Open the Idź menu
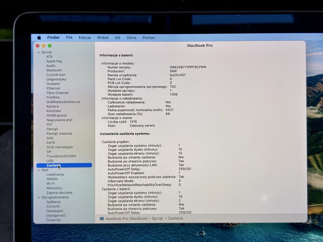Image resolution: width=323 pixels, height=242 pixels. (x=118, y=38)
